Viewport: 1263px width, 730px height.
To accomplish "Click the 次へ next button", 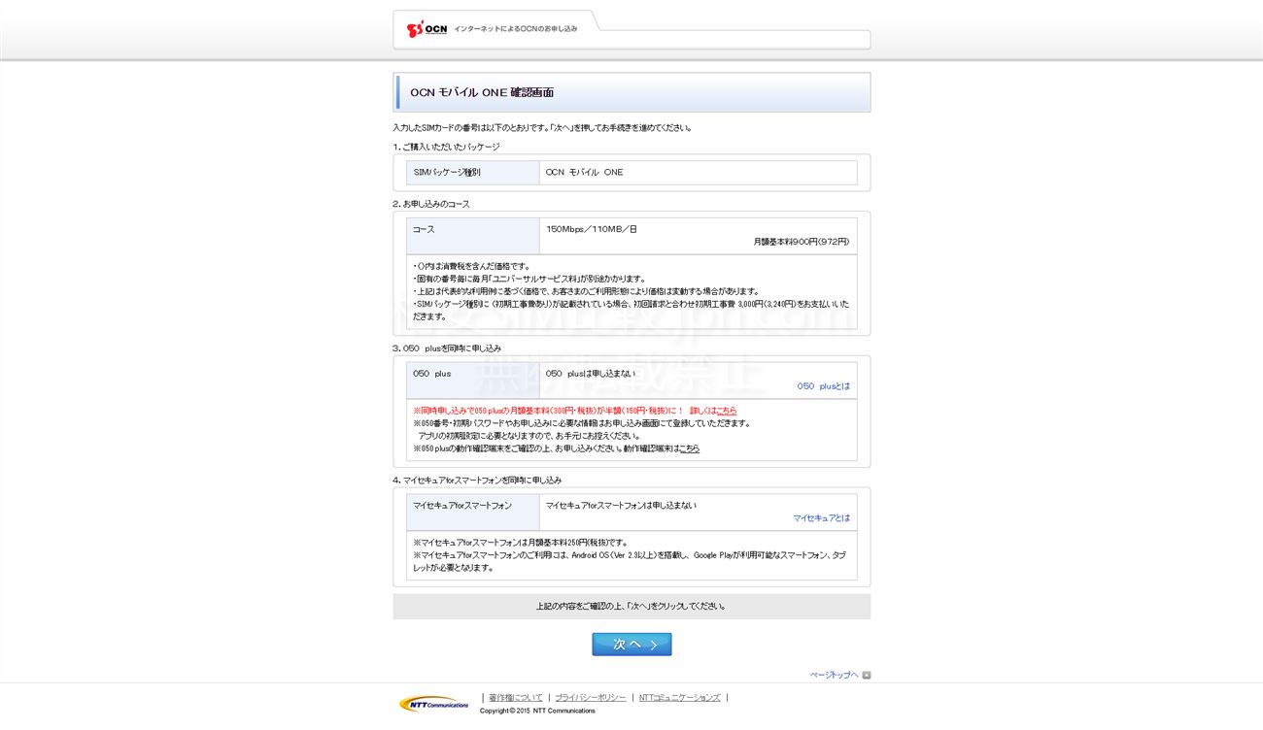I will pos(631,645).
